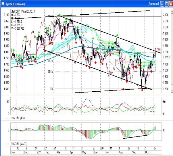
Task: Click the current price tag '1 759,3'
Action: pos(166,57)
